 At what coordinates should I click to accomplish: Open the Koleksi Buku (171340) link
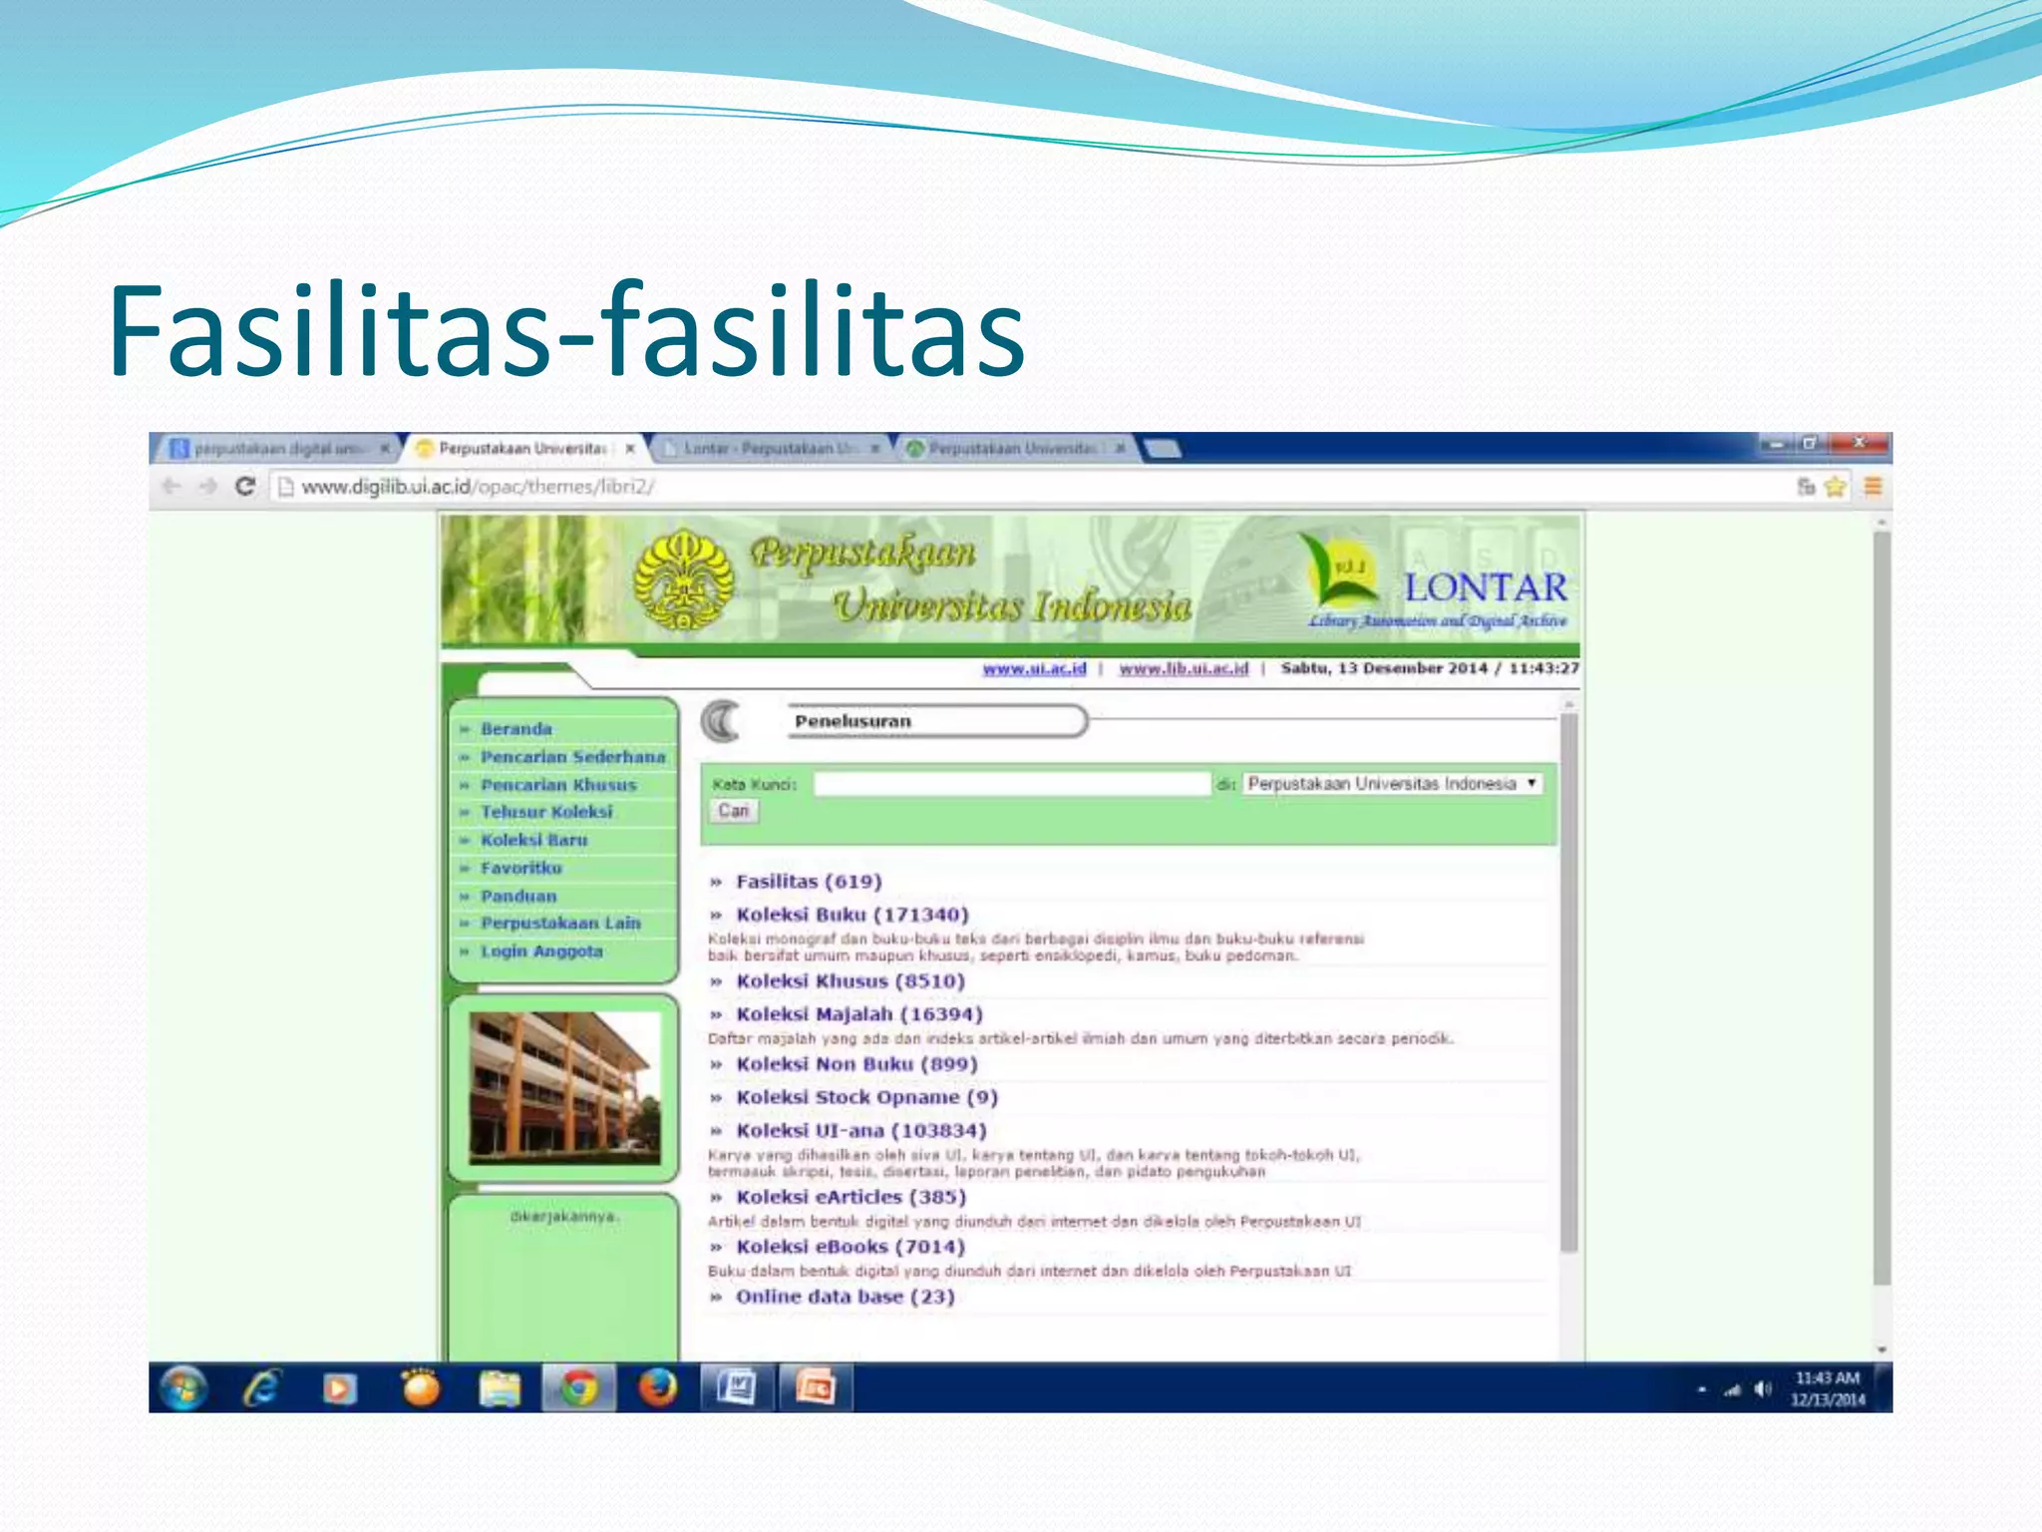(x=852, y=915)
